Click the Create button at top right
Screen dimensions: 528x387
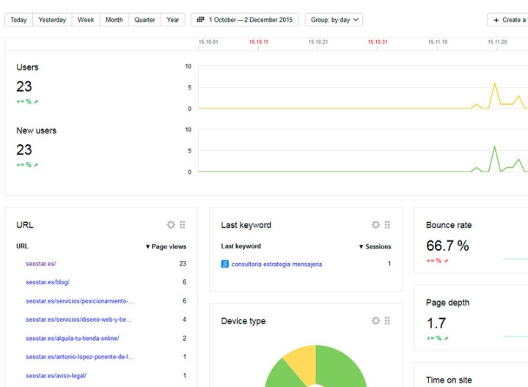509,20
